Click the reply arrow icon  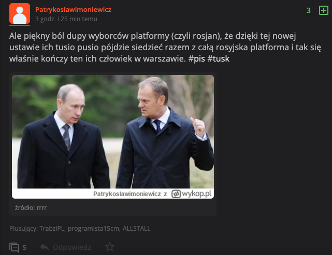coord(45,247)
